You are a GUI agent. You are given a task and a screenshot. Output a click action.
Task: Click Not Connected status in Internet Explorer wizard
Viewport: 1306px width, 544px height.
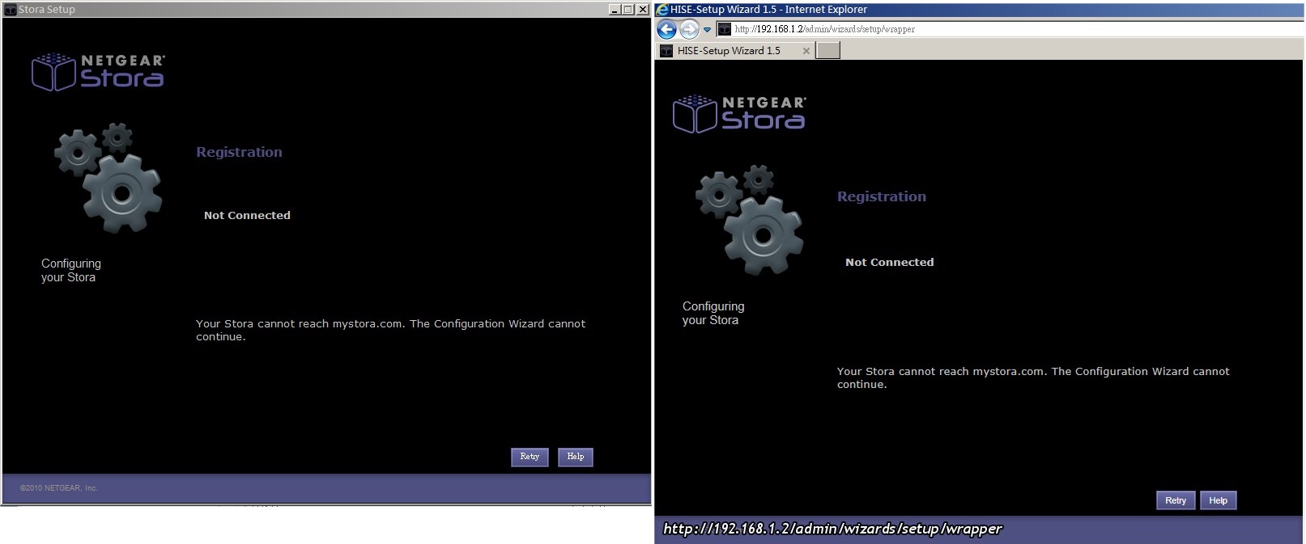point(890,262)
